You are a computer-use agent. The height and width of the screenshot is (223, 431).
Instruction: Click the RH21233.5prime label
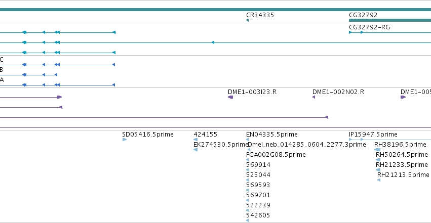pos(402,165)
